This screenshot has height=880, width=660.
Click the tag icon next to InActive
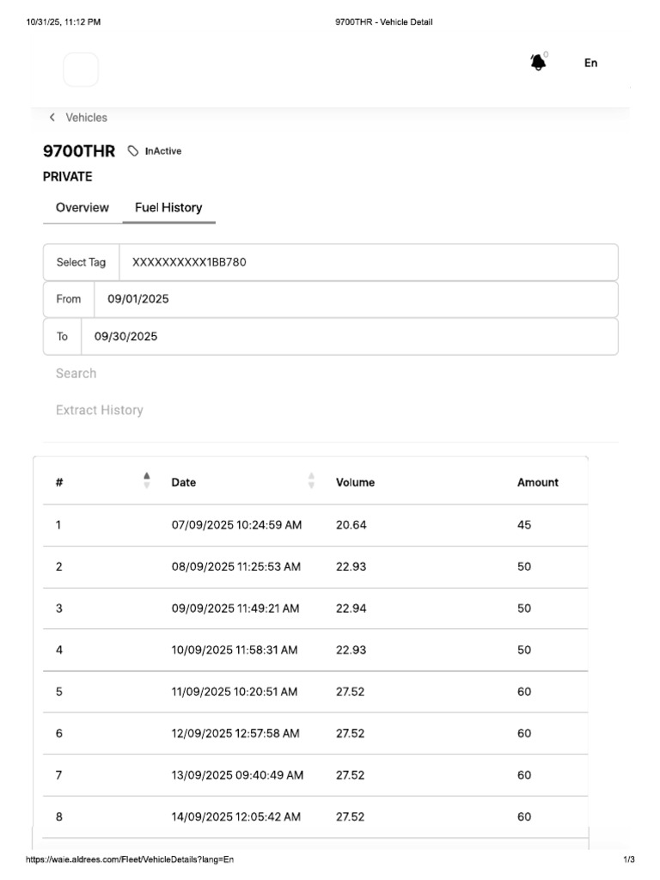(x=133, y=151)
